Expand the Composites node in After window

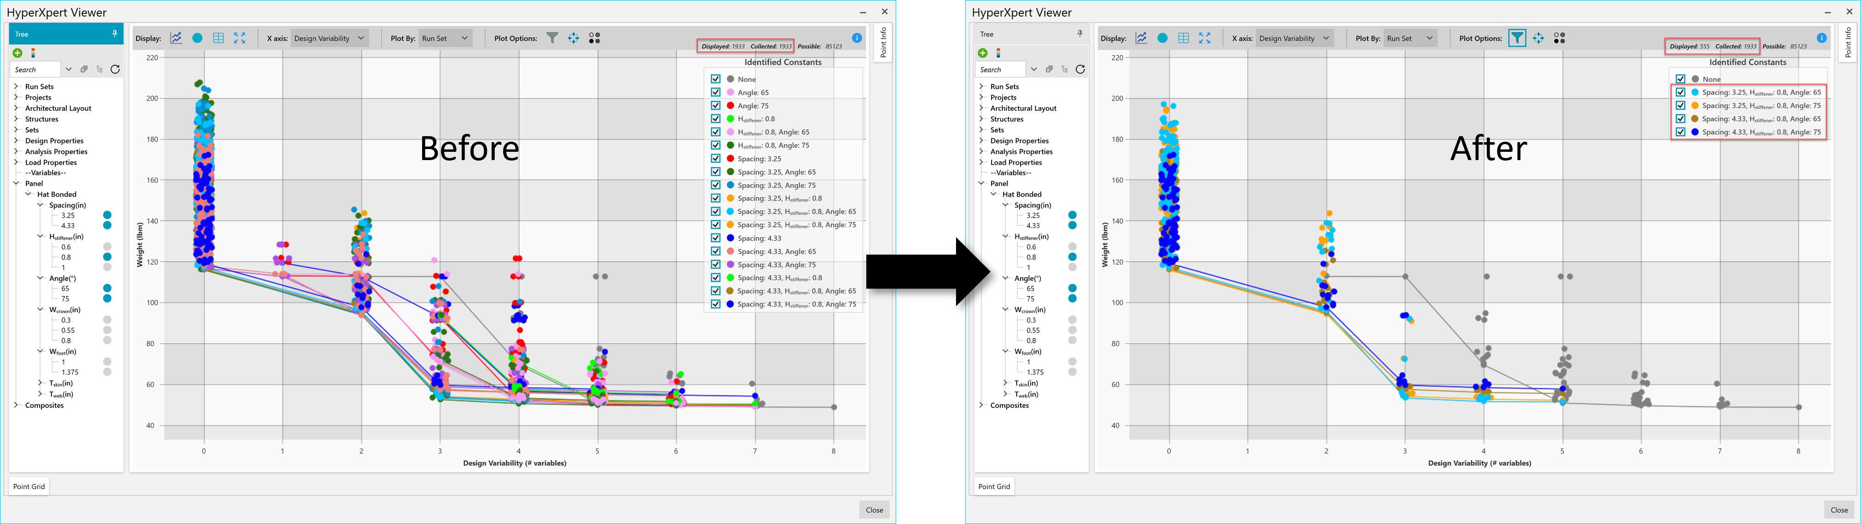pos(982,406)
